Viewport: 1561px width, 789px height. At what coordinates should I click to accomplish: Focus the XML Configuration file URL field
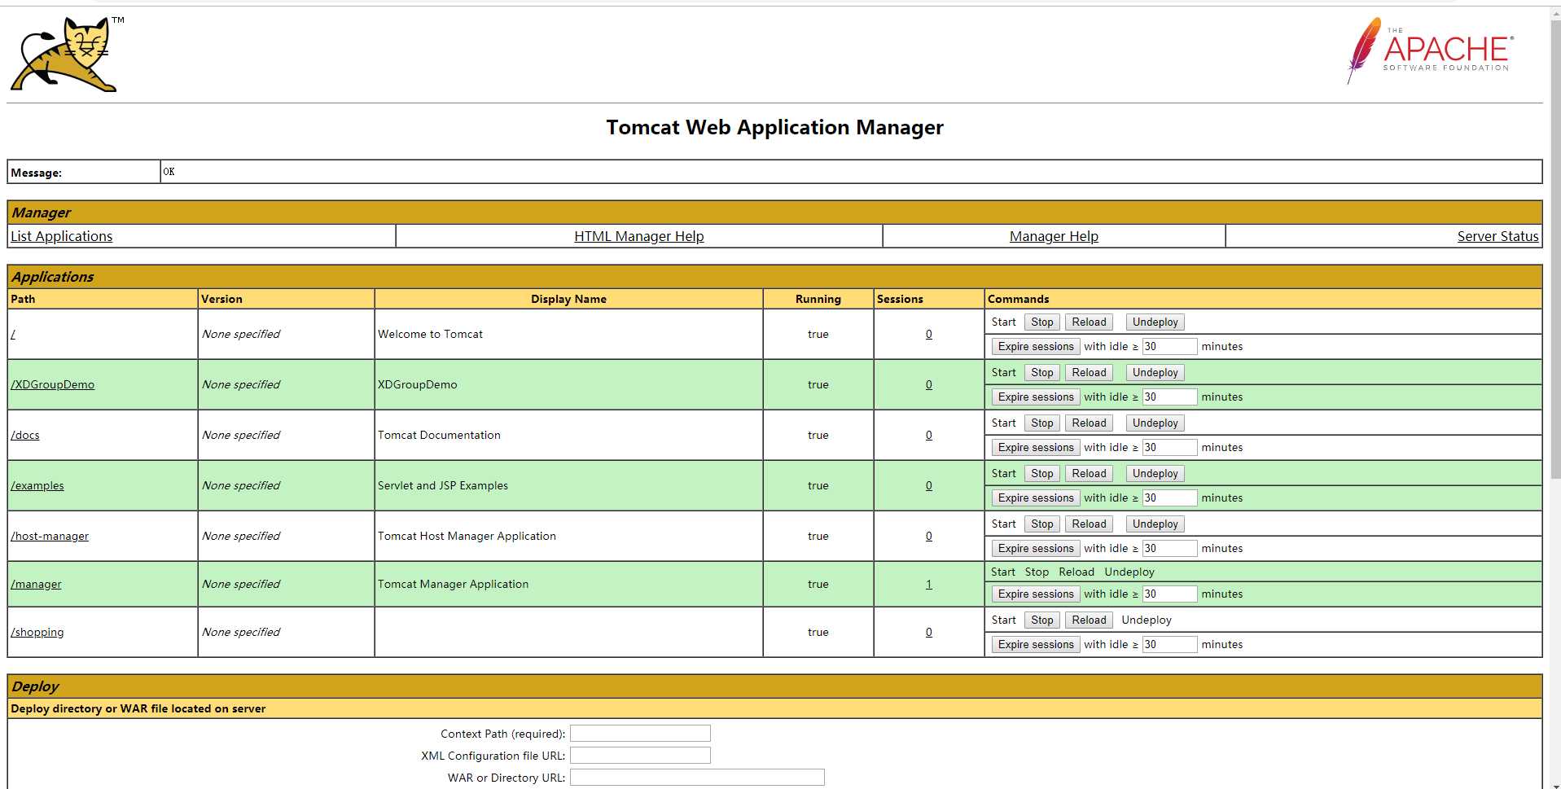tap(640, 756)
